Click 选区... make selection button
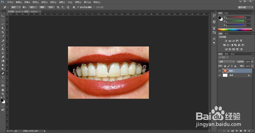The image size is (255, 133). [33, 7]
